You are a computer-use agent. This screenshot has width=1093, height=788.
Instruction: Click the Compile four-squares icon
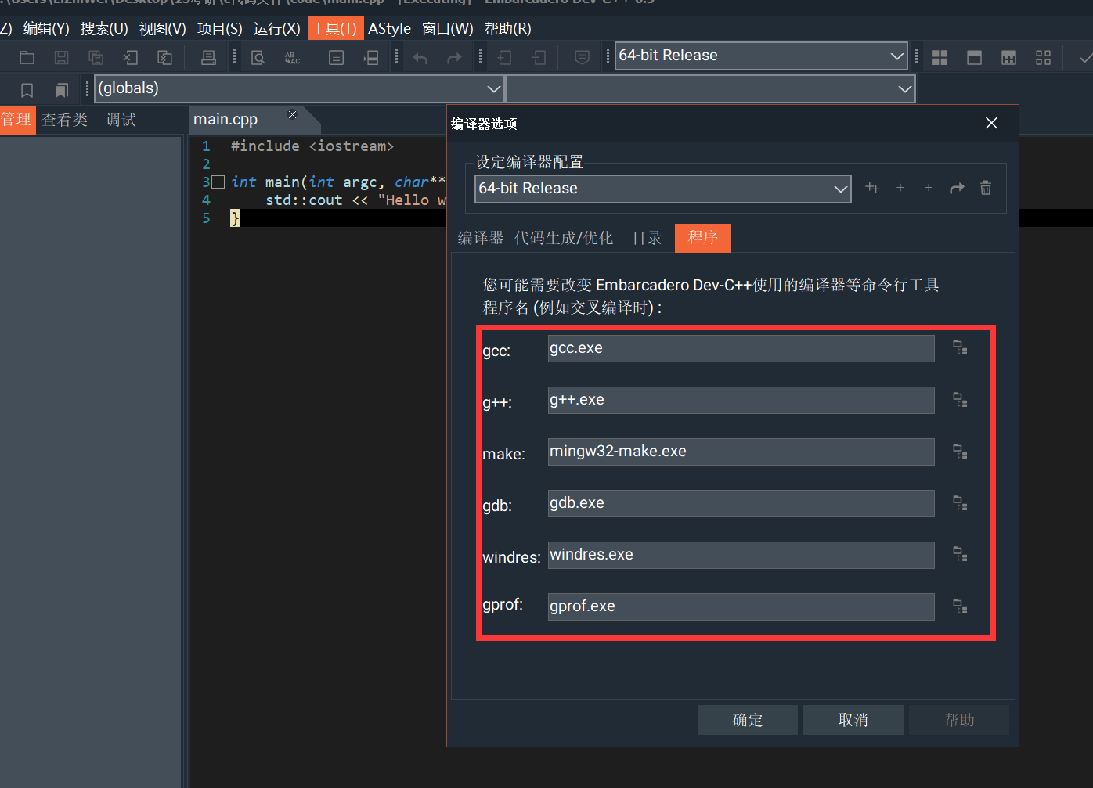click(940, 57)
